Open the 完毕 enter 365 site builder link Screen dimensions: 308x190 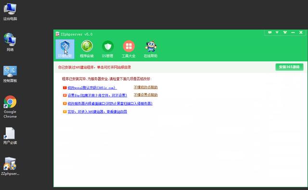[97, 112]
